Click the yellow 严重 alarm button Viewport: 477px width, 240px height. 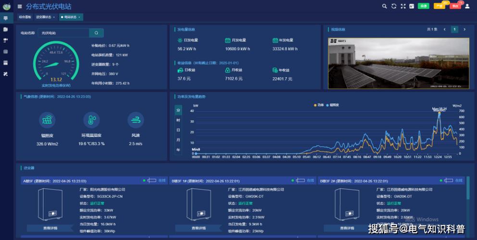click(439, 6)
